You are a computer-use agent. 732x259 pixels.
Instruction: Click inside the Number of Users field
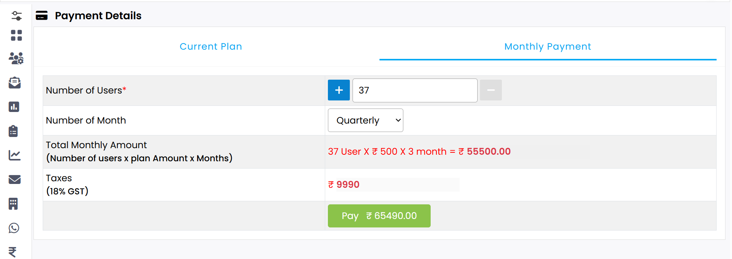click(414, 90)
